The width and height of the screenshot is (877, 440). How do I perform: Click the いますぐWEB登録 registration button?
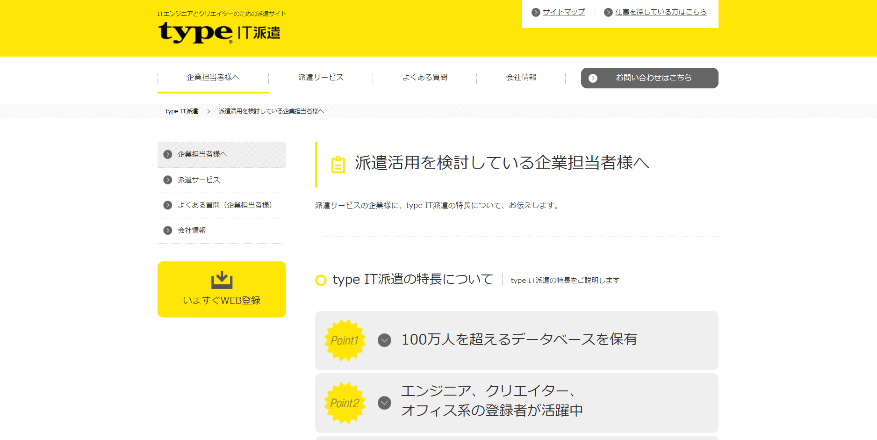click(x=222, y=301)
